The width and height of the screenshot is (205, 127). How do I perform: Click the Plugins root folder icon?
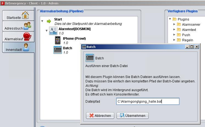pos(174,19)
